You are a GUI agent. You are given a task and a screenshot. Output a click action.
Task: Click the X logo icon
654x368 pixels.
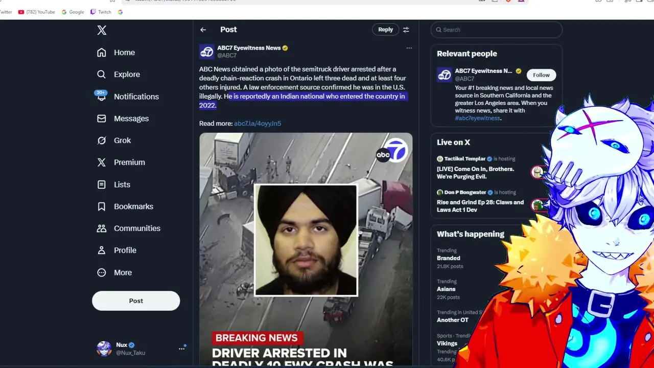102,30
